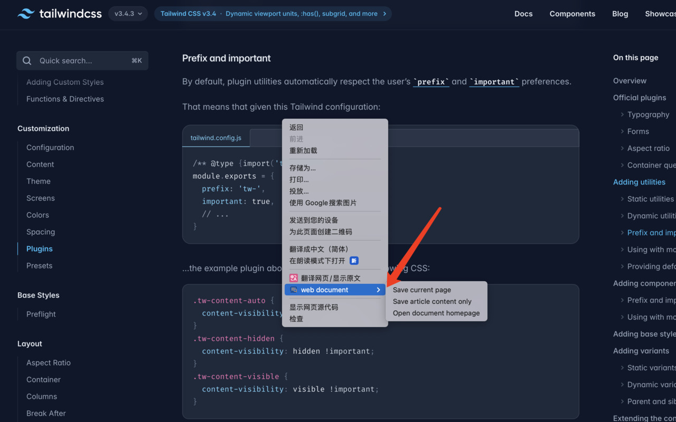Click the ⌘K shortcut hint
Viewport: 676px width, 422px height.
[x=137, y=61]
